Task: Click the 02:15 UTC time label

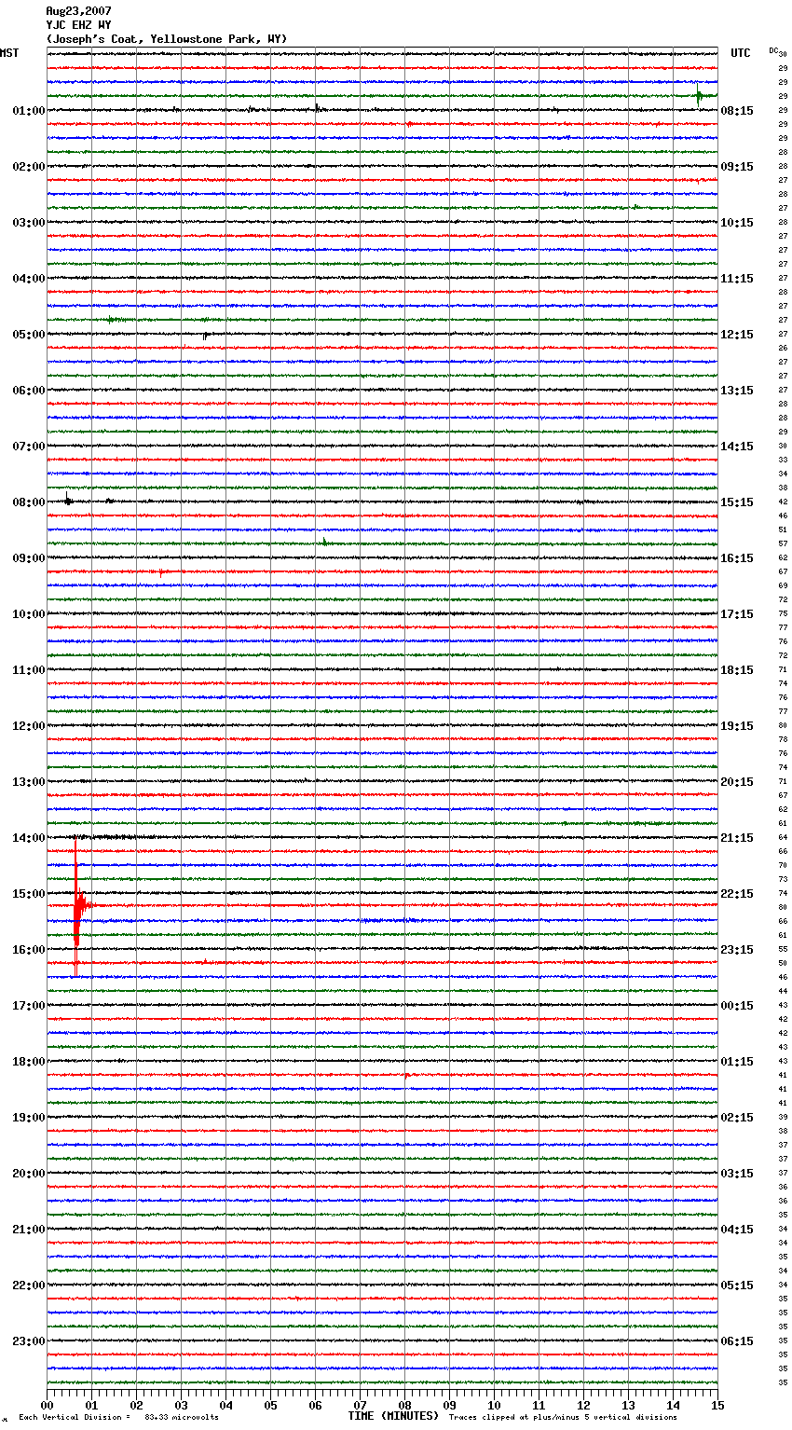Action: pyautogui.click(x=737, y=1118)
